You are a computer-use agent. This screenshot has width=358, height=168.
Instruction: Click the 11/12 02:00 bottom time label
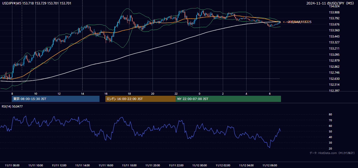223,165
